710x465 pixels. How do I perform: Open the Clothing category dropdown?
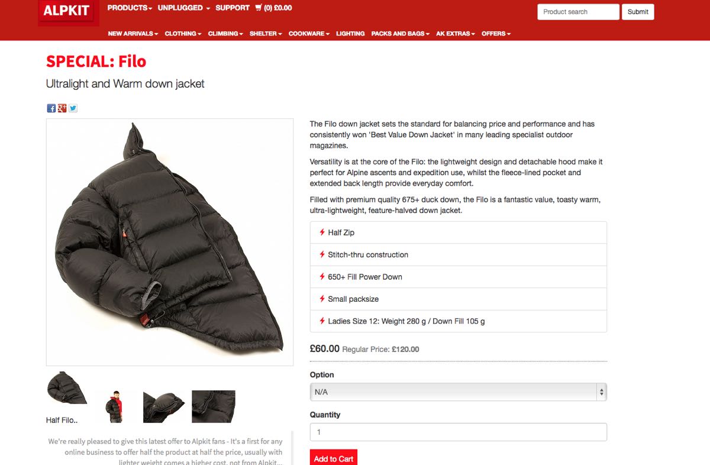[183, 34]
